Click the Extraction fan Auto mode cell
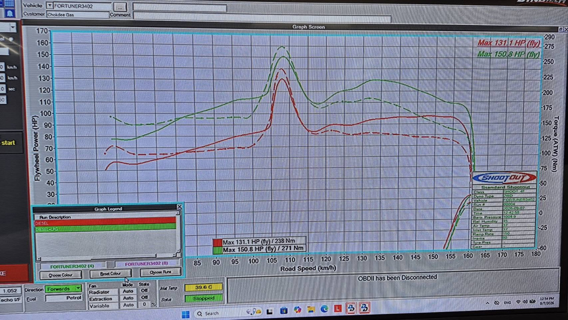The image size is (568, 320). [128, 298]
